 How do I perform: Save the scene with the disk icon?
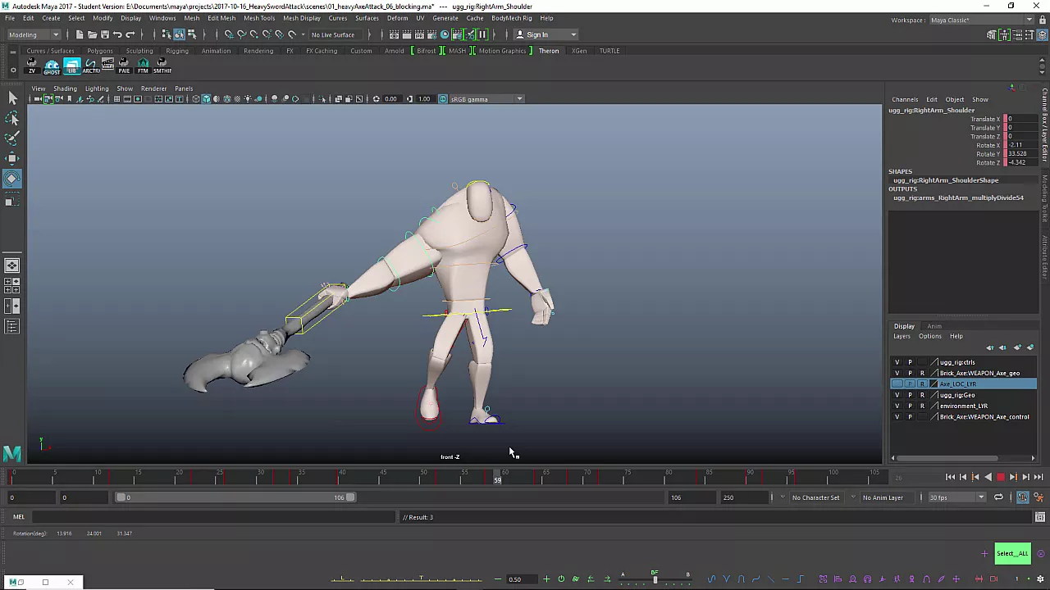104,34
